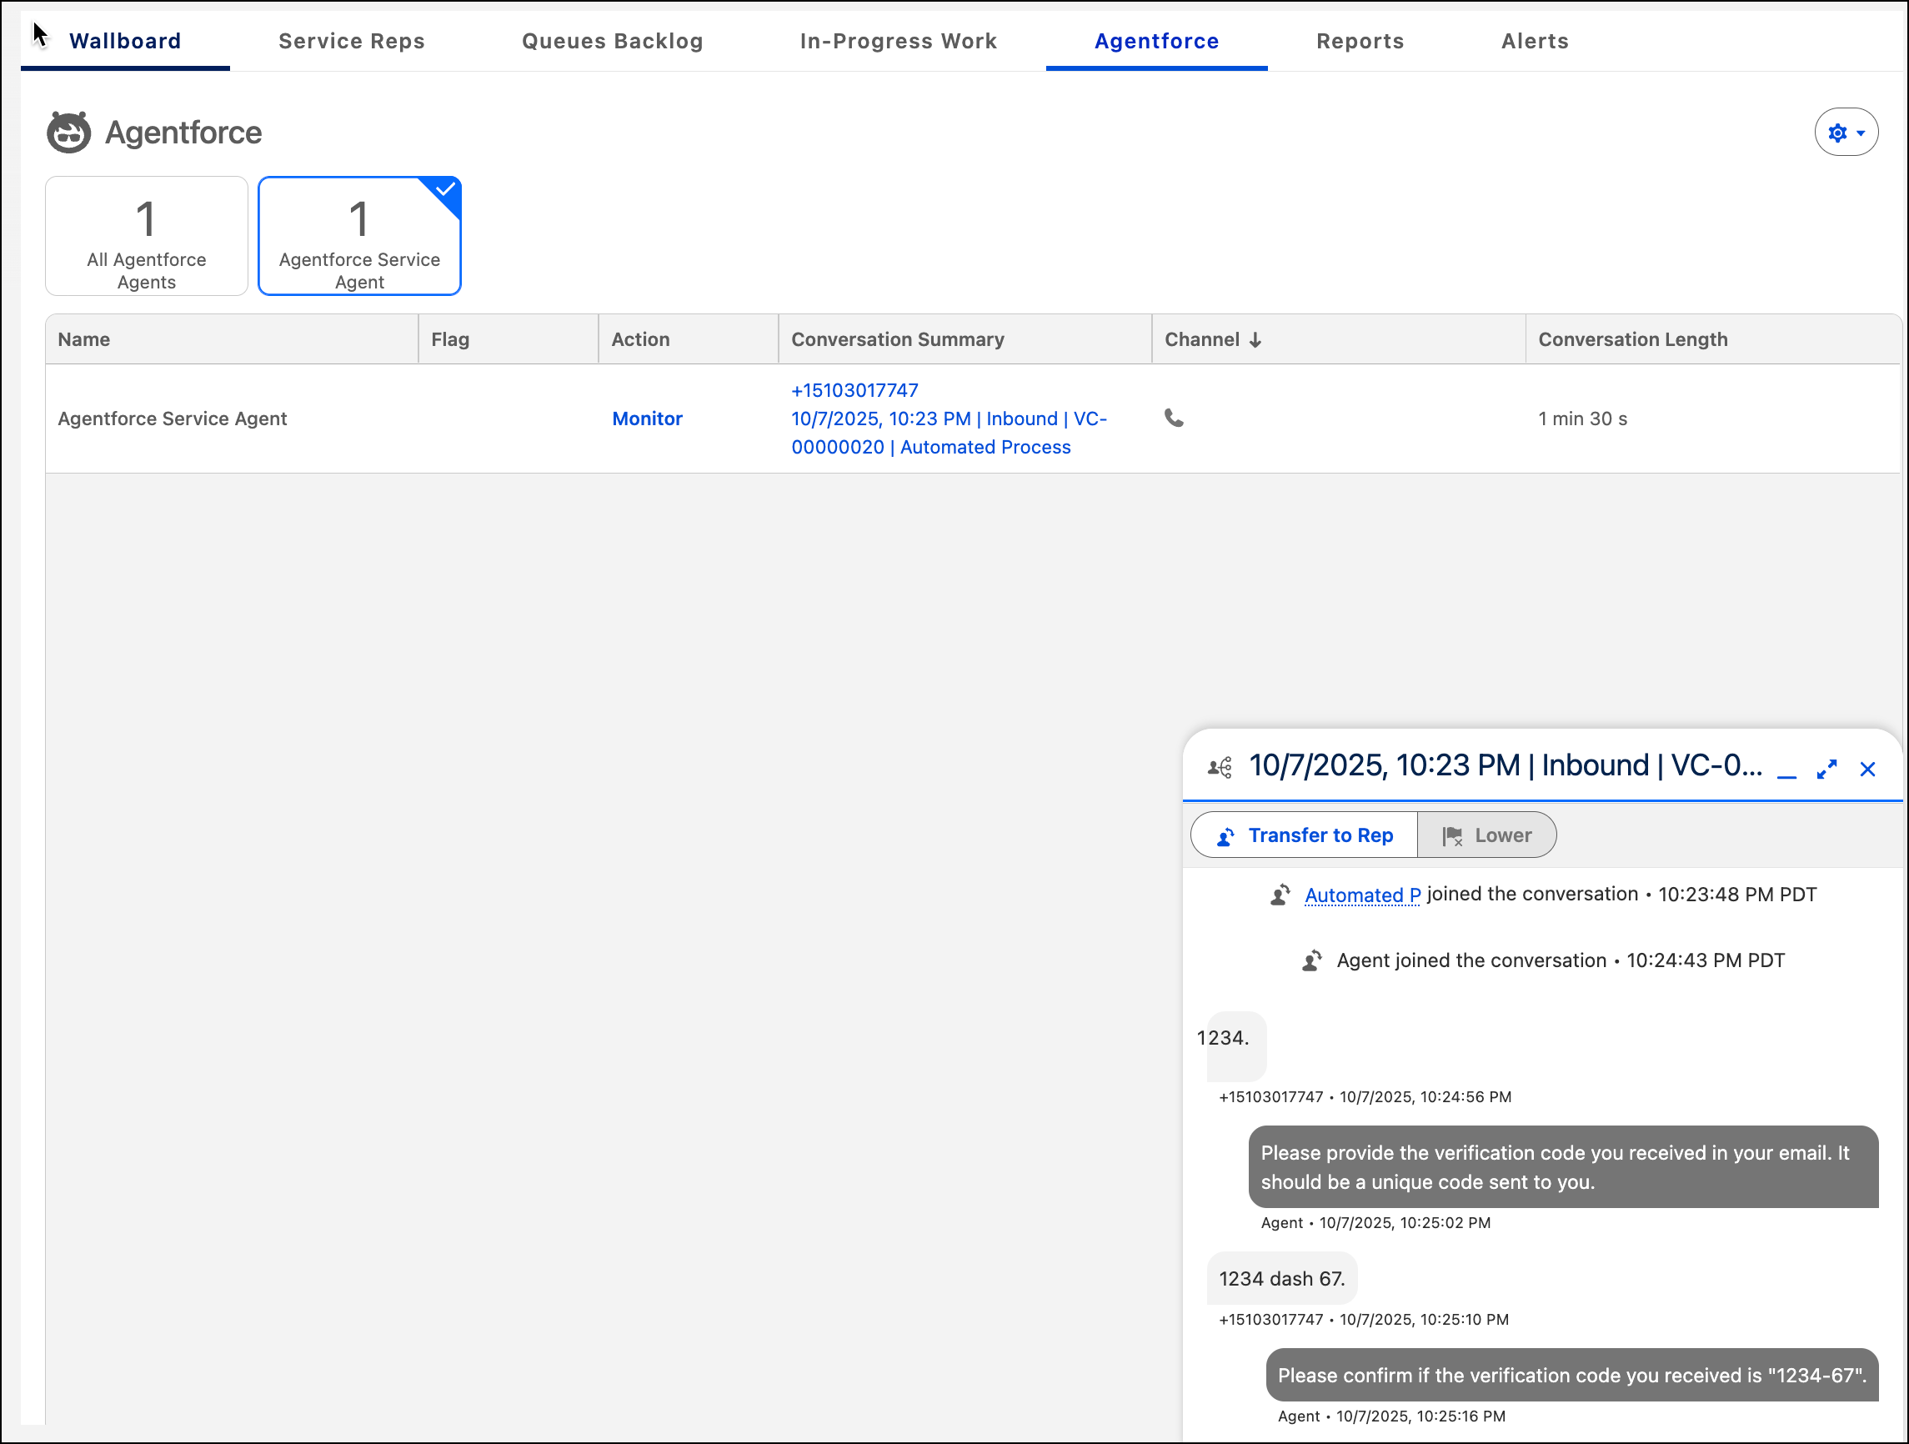Image resolution: width=1909 pixels, height=1444 pixels.
Task: Open the gear settings dropdown menu
Action: pos(1846,132)
